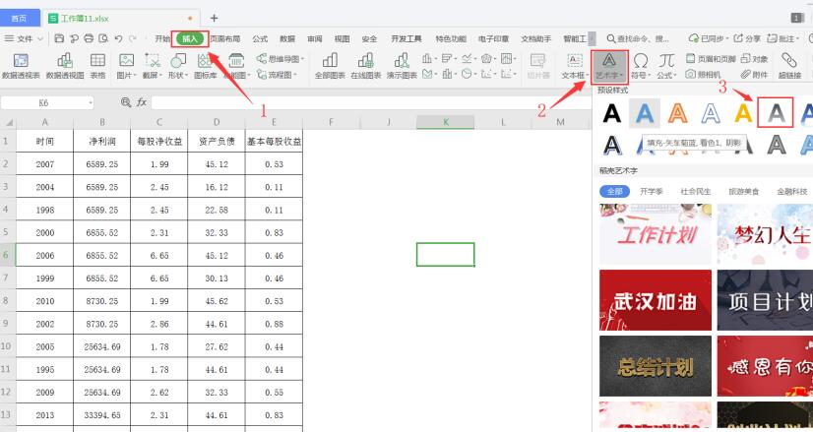Open the Page Layout (页面布局) tab
This screenshot has height=432, width=813.
point(225,38)
